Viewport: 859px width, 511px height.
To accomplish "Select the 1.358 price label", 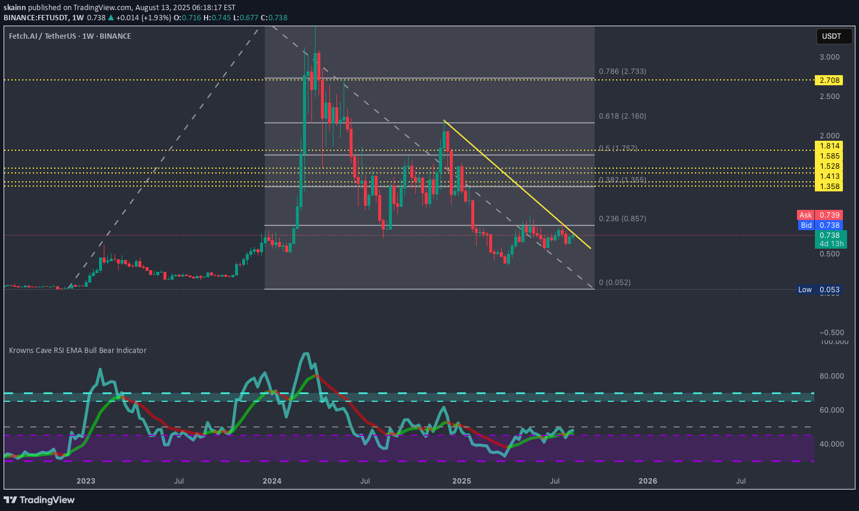I will point(830,187).
